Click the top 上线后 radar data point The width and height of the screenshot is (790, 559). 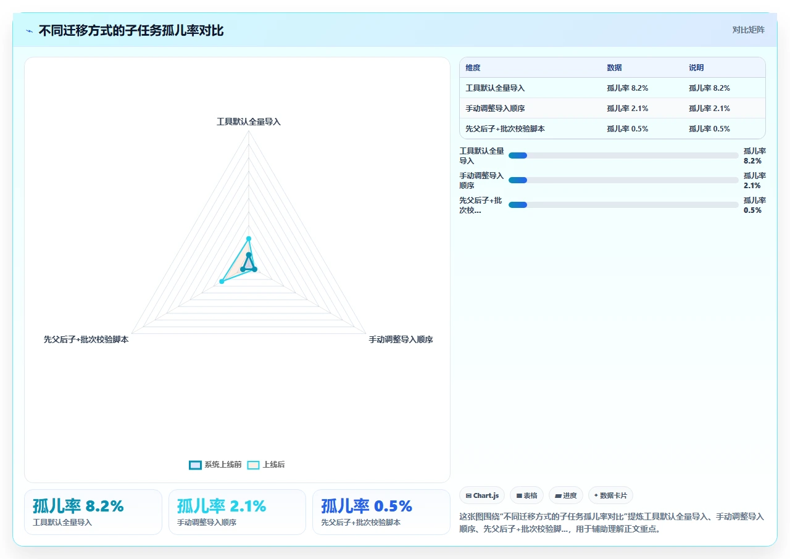(x=249, y=239)
